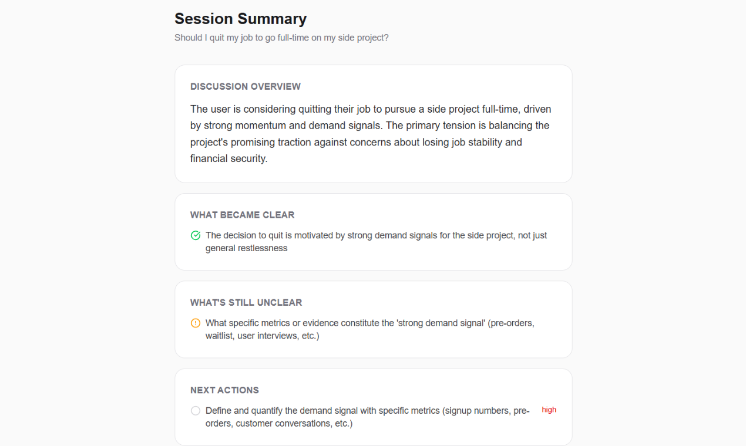Click the red high priority indicator
This screenshot has width=746, height=446.
(x=549, y=410)
